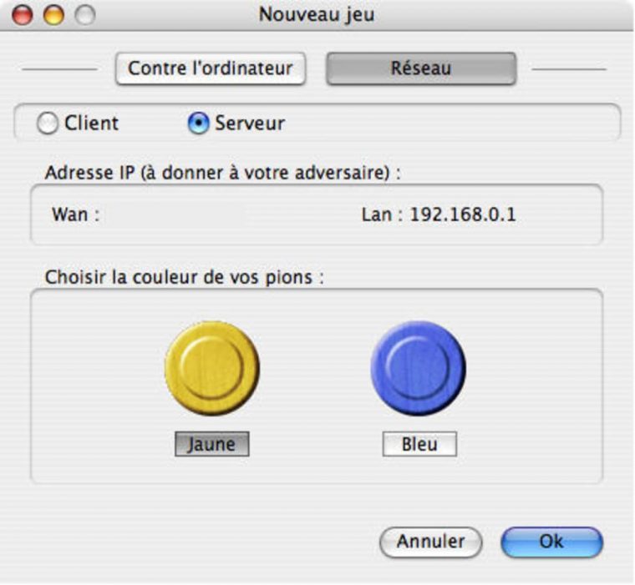Click the Lan label text
635x585 pixels.
click(381, 214)
